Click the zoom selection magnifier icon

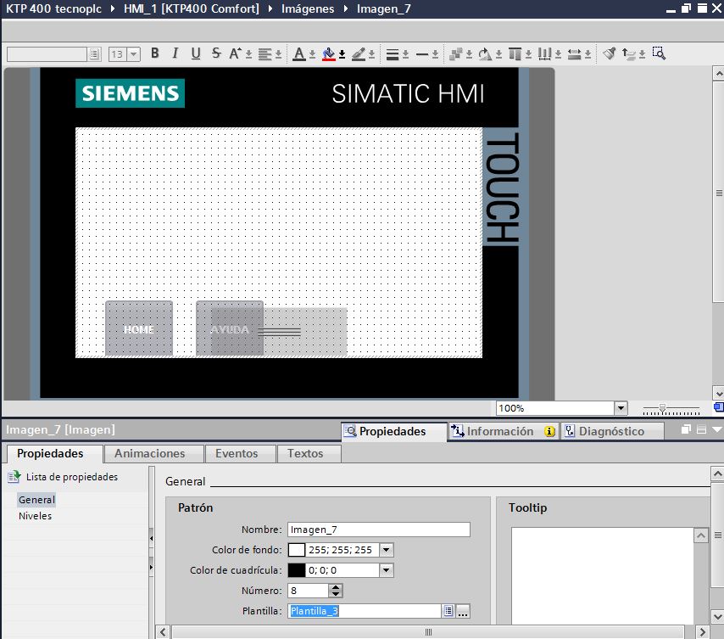point(659,53)
